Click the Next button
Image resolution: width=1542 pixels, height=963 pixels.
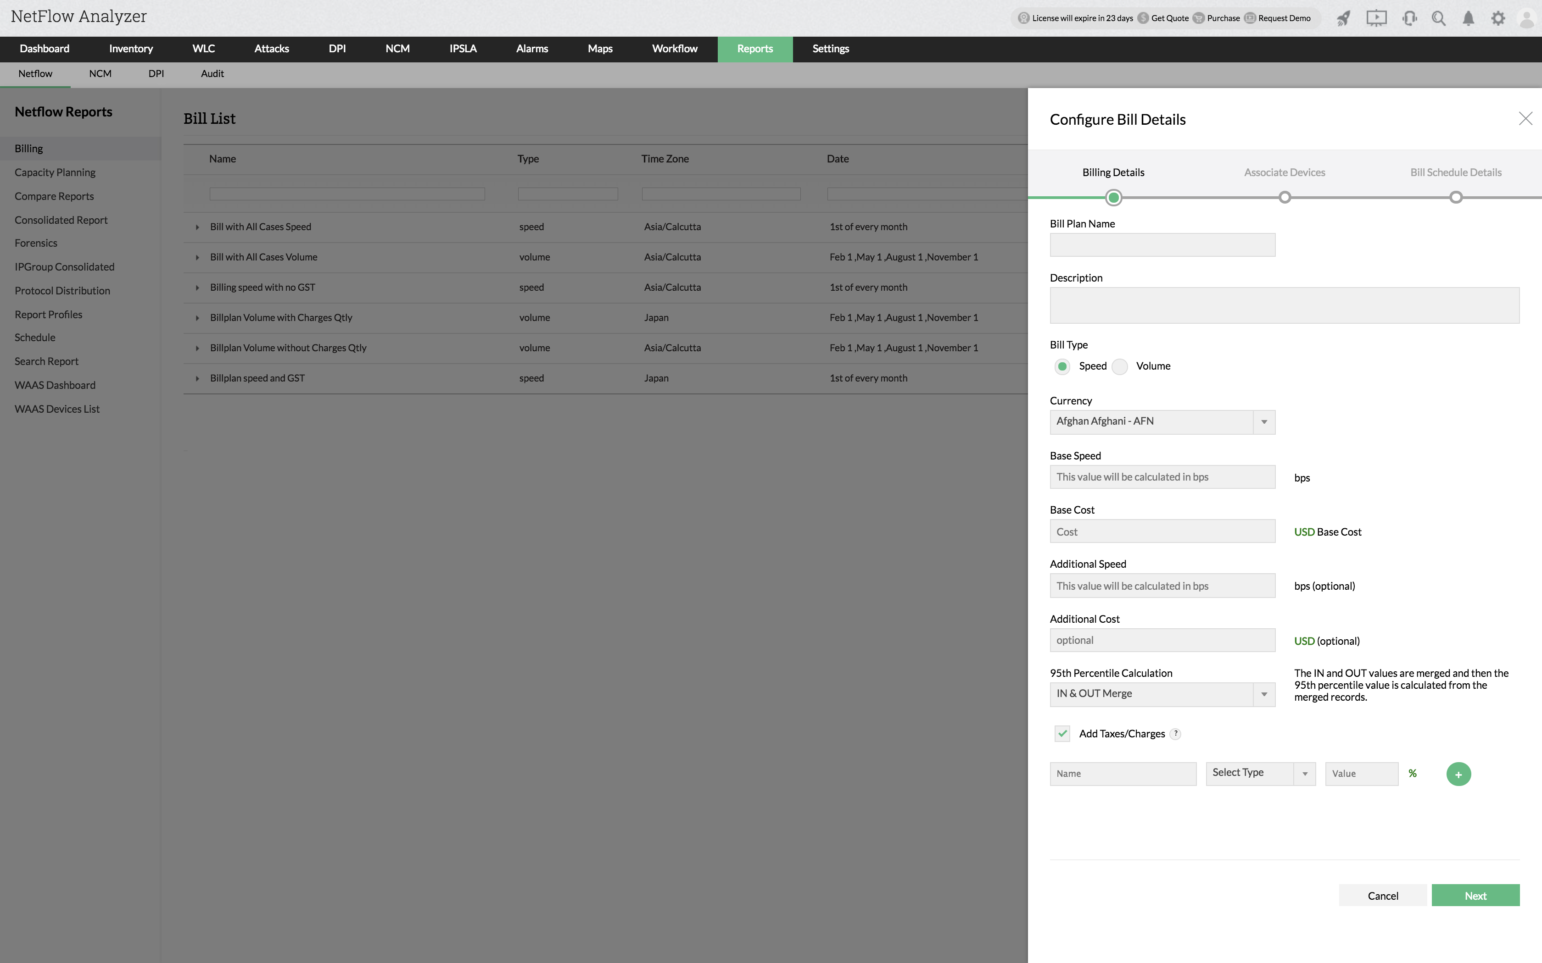pos(1475,896)
